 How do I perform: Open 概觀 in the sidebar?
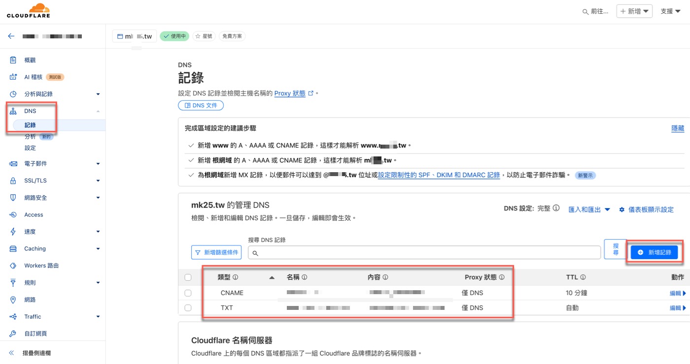(x=30, y=60)
